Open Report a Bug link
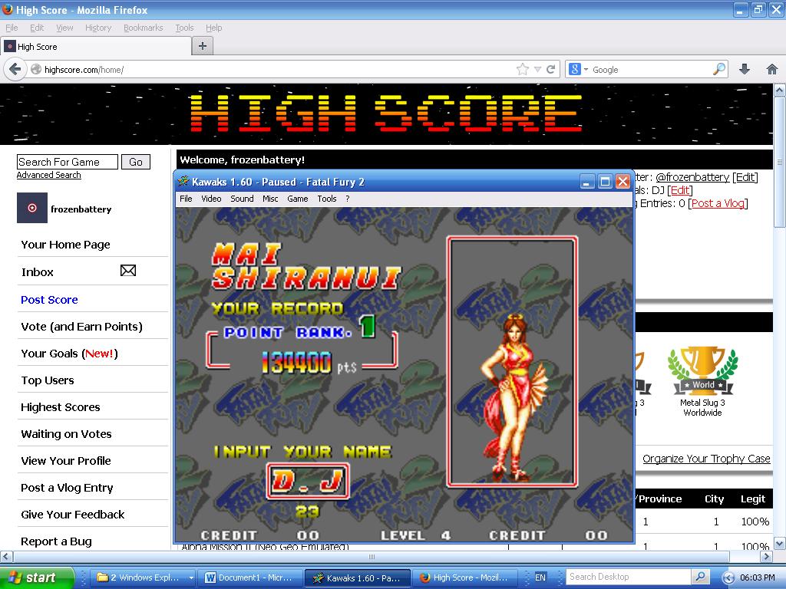The image size is (786, 589). click(56, 541)
